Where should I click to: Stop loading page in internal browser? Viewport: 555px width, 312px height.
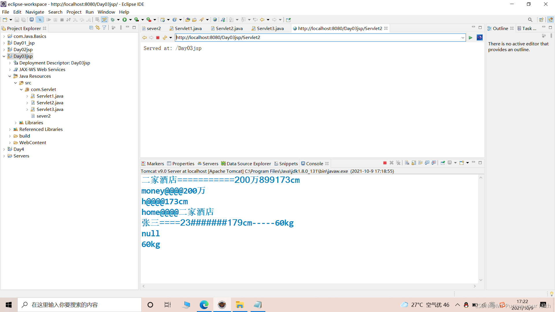(x=158, y=38)
